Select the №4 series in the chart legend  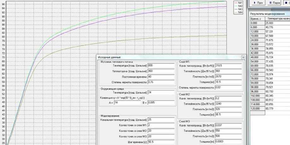(238, 12)
